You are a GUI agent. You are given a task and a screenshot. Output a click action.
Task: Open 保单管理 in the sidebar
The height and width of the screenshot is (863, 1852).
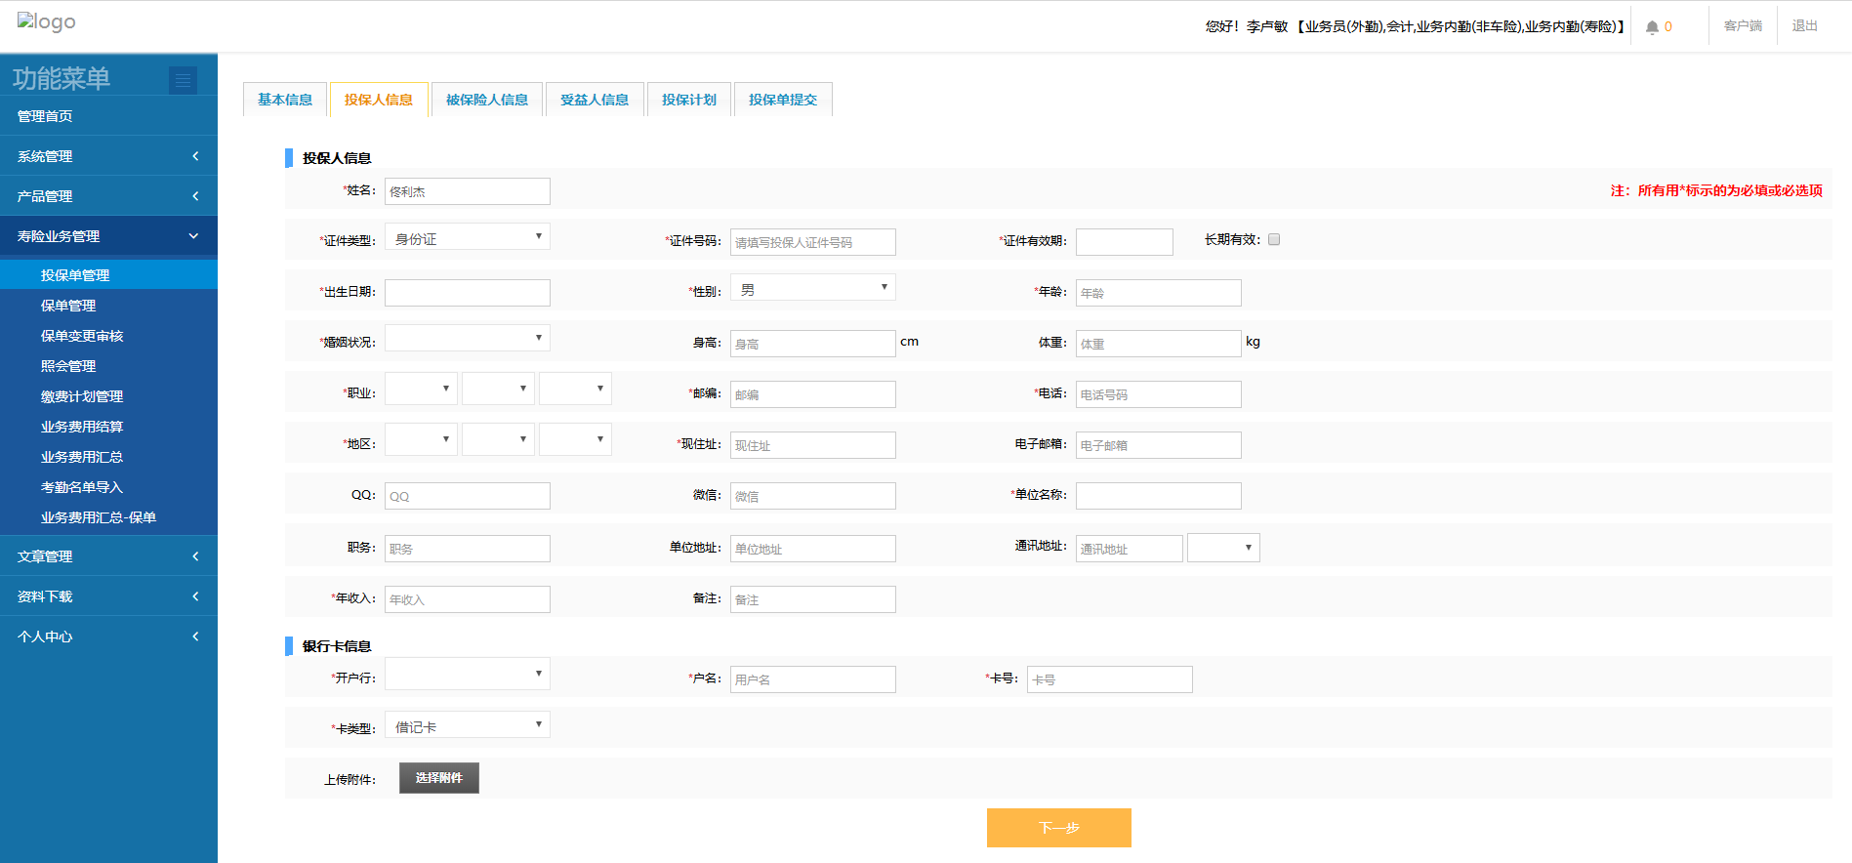coord(68,306)
